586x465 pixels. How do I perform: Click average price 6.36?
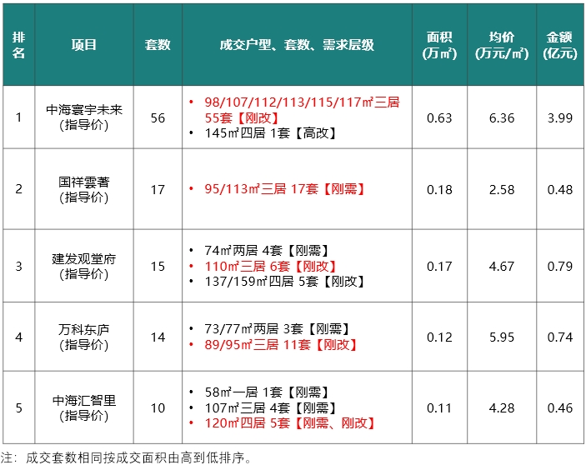click(502, 118)
